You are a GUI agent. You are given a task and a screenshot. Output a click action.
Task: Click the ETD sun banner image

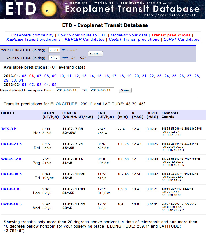[x=103, y=9]
